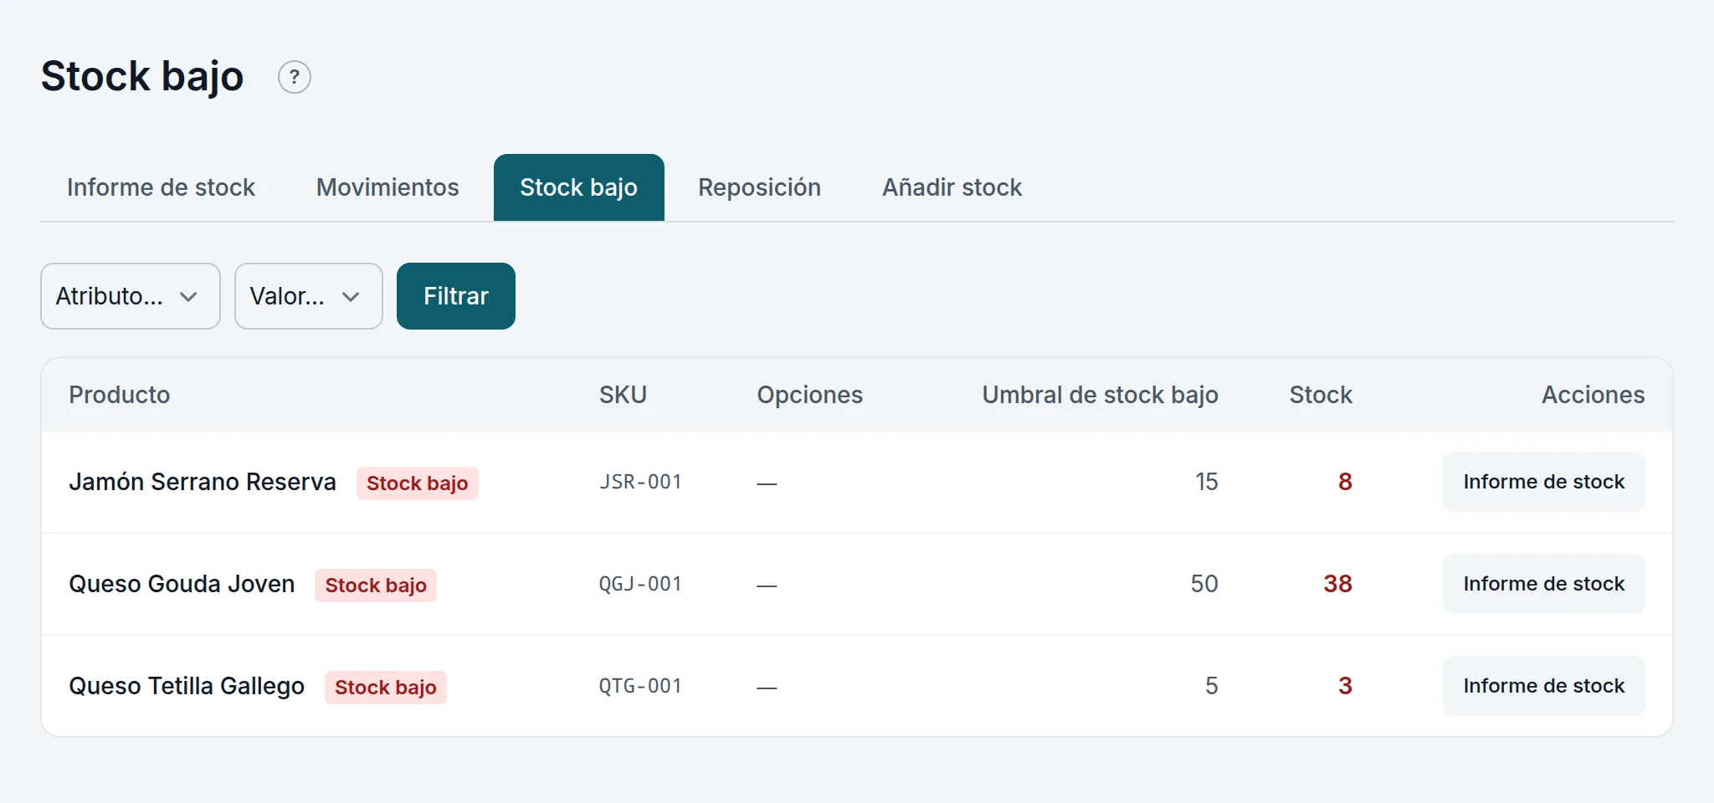
Task: Click stock value 3 in red
Action: click(1345, 686)
